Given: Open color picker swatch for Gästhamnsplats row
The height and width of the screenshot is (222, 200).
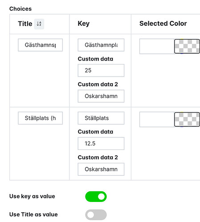Looking at the screenshot, I should pos(187,46).
